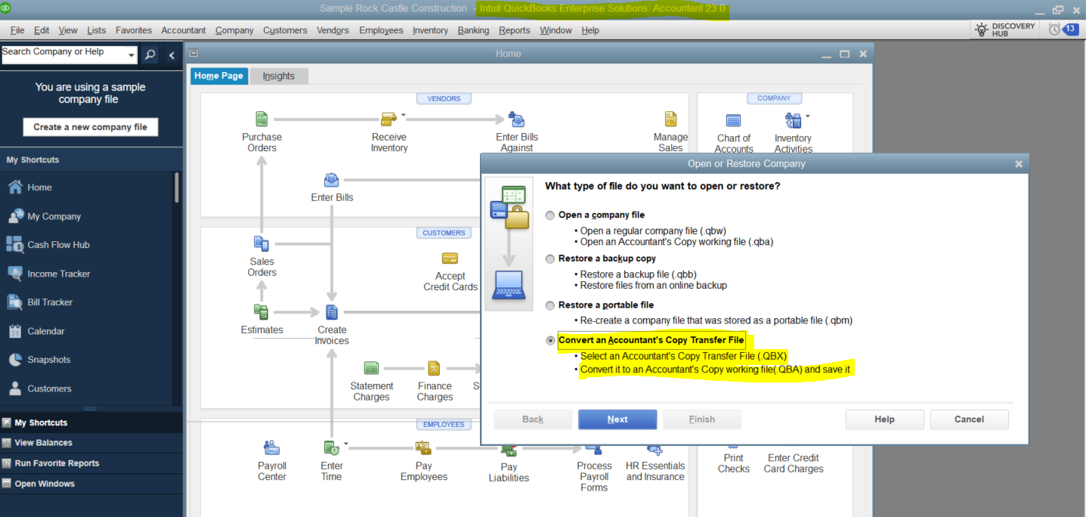
Task: Open the Reports menu
Action: coord(515,30)
